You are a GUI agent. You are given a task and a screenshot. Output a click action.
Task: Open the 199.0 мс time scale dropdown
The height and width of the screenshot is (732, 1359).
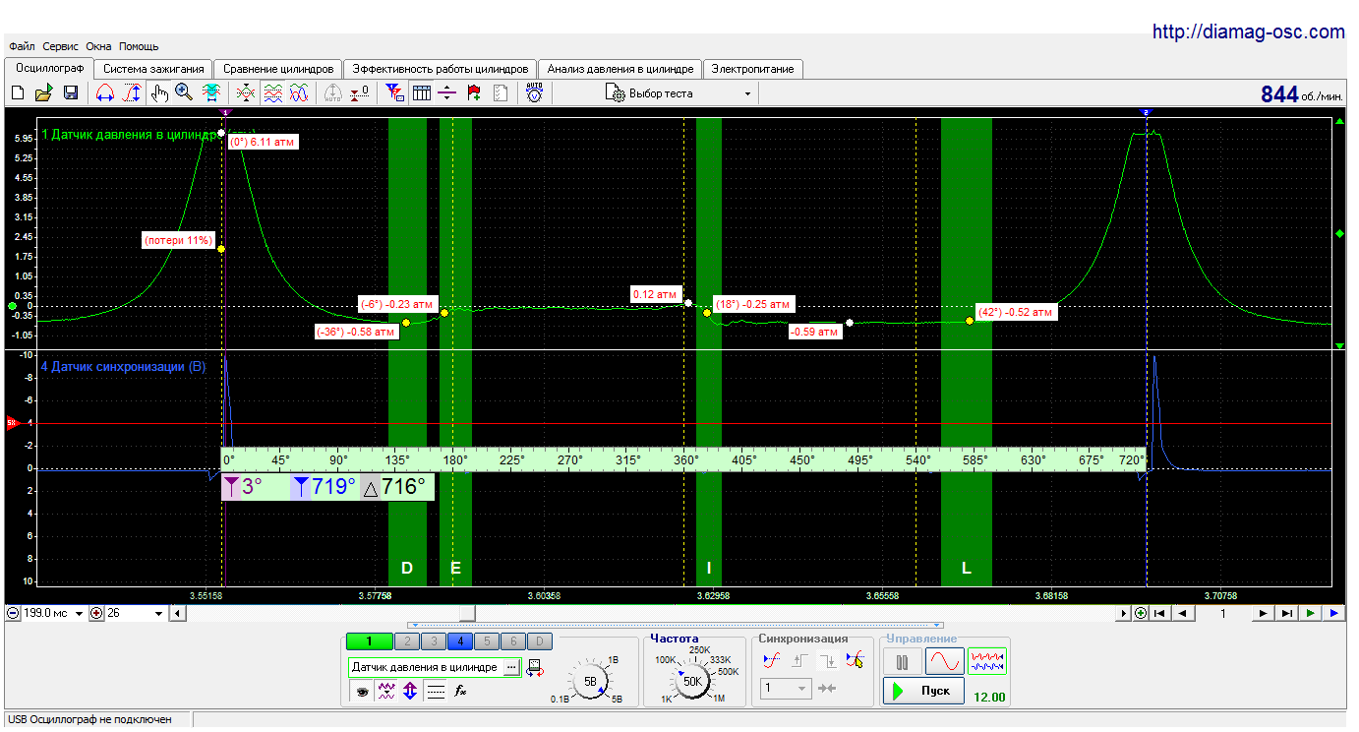click(80, 613)
